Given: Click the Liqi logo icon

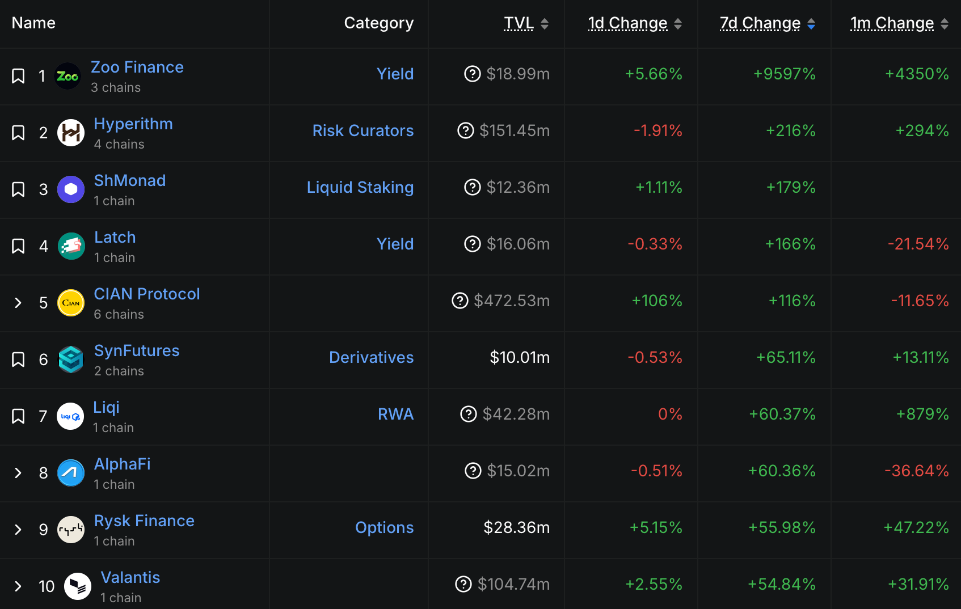Looking at the screenshot, I should click(x=70, y=416).
